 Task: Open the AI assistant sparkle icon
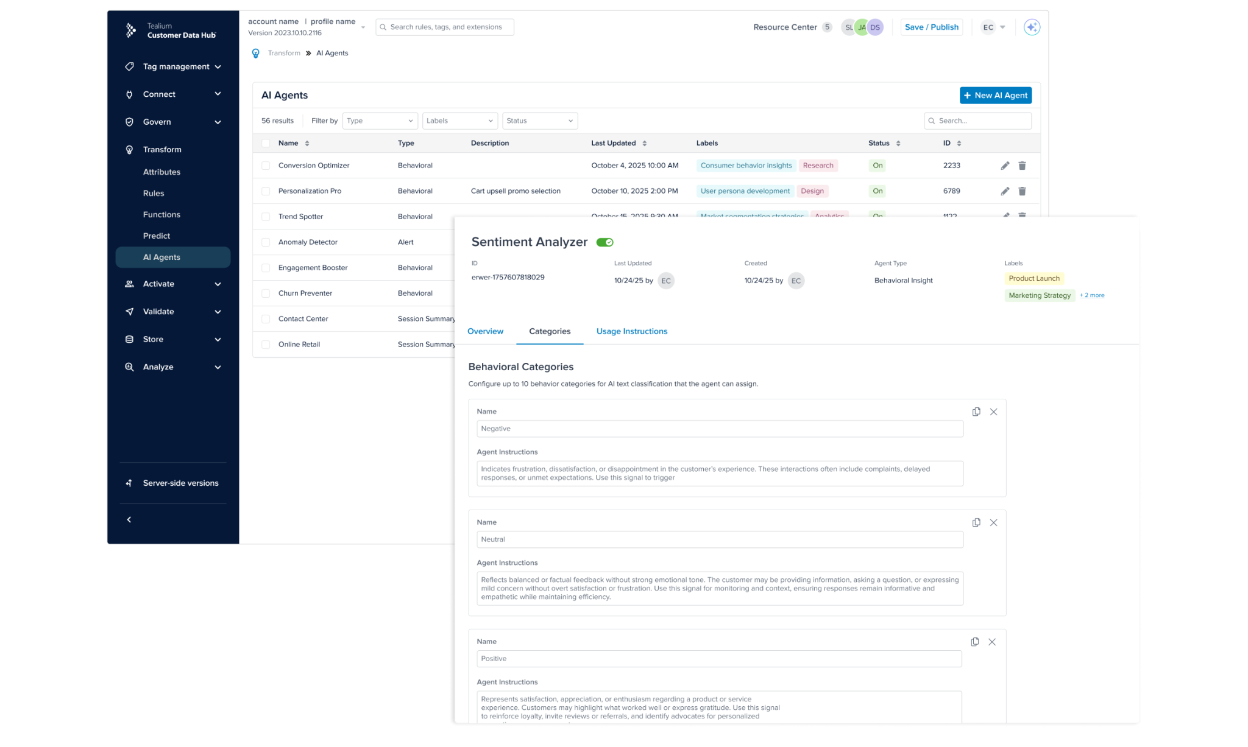[1031, 27]
